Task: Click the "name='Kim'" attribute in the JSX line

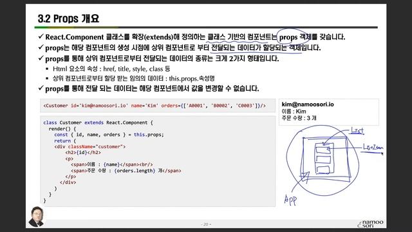Action: [145, 106]
